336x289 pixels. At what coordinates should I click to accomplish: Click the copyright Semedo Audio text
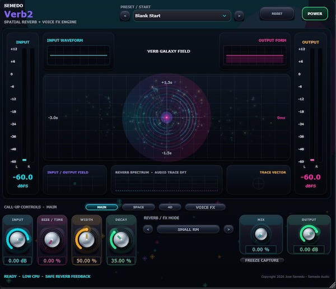pyautogui.click(x=295, y=277)
